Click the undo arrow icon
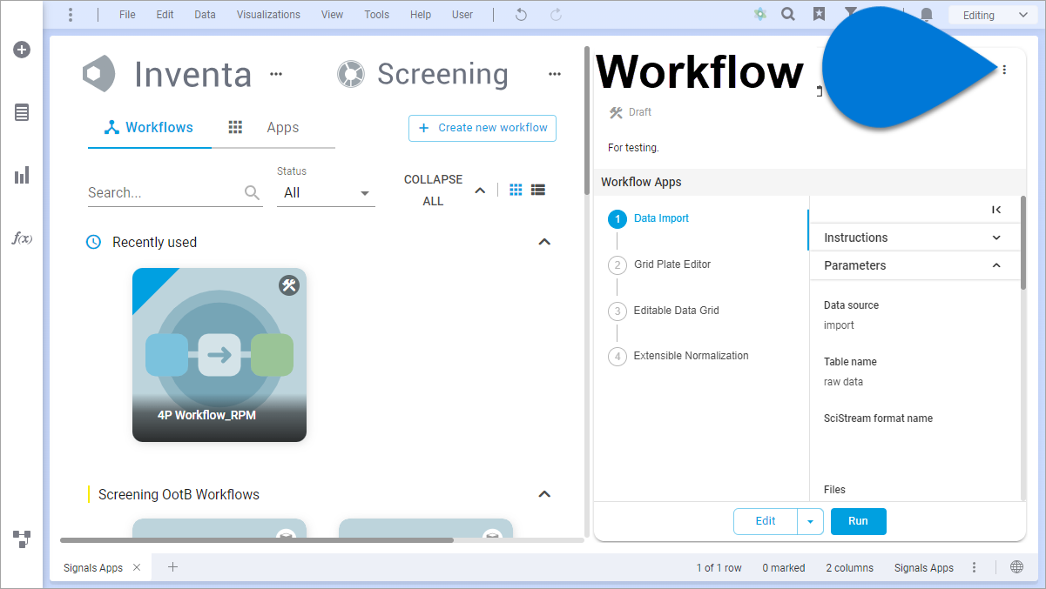This screenshot has width=1046, height=589. tap(521, 15)
